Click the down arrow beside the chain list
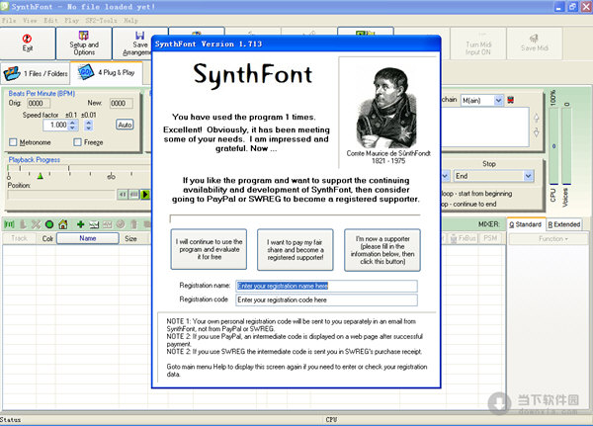593x426 pixels. tap(537, 132)
